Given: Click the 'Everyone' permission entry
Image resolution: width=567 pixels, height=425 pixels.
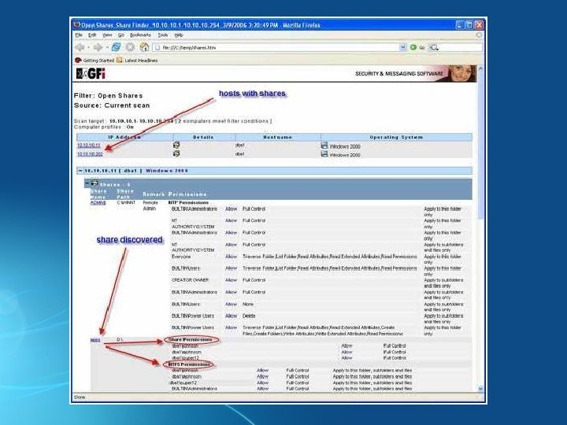Looking at the screenshot, I should (x=181, y=257).
